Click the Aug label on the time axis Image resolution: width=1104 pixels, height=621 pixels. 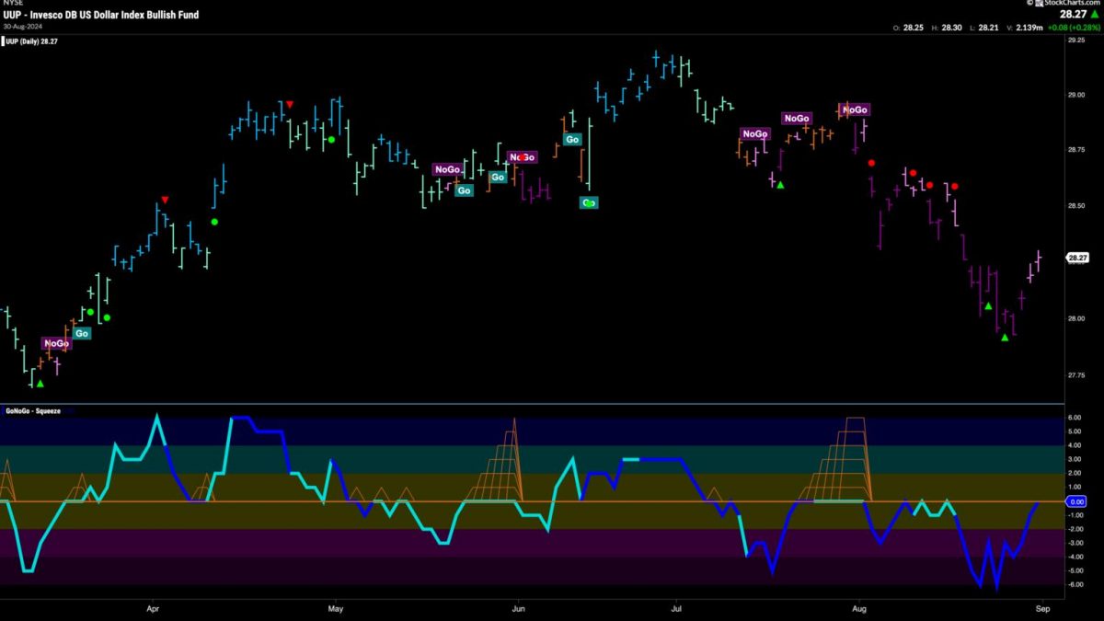point(859,608)
